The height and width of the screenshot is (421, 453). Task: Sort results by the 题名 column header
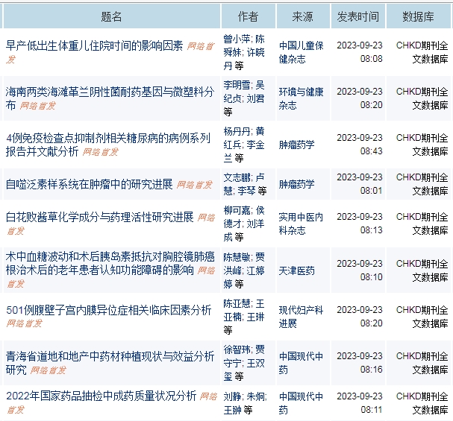[111, 16]
